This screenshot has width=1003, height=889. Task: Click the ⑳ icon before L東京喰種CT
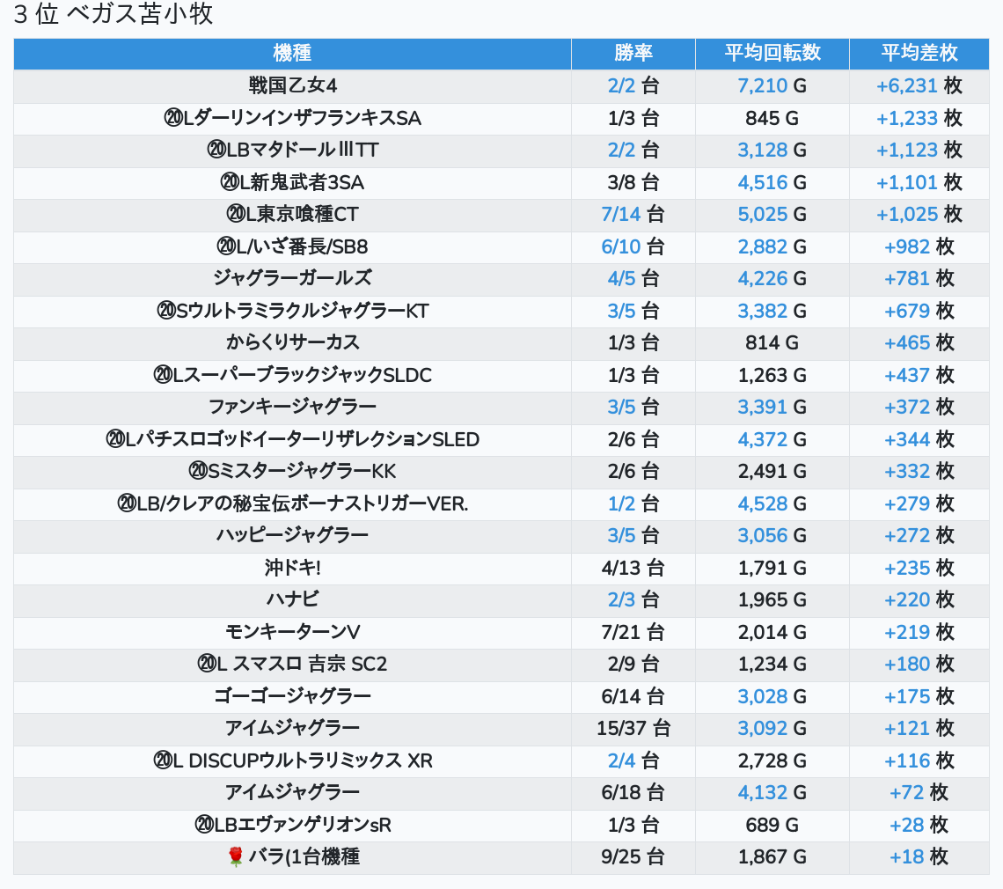(x=236, y=214)
